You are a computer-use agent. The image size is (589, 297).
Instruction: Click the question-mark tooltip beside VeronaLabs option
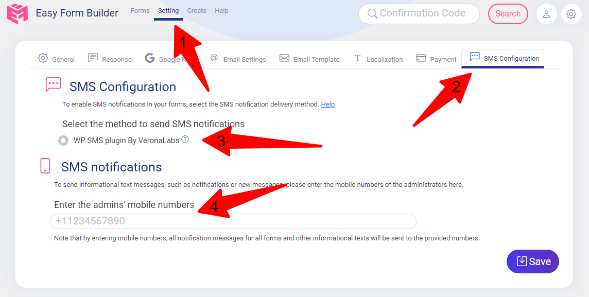pyautogui.click(x=185, y=139)
